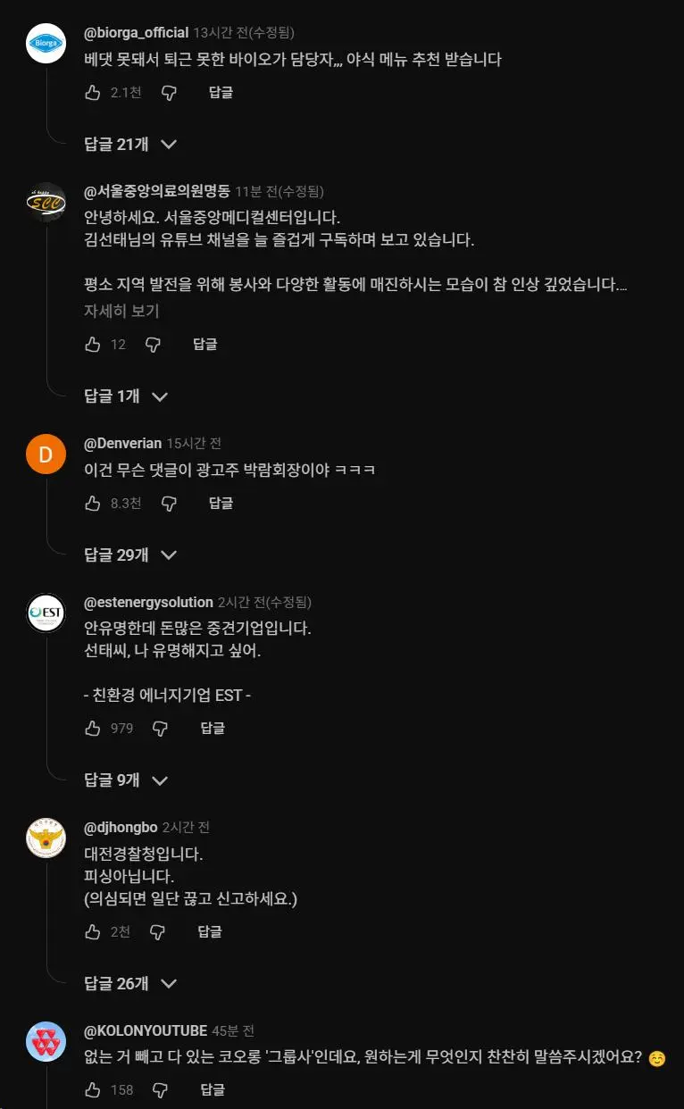Click the Denverian profile avatar
The height and width of the screenshot is (1109, 684).
(x=45, y=454)
